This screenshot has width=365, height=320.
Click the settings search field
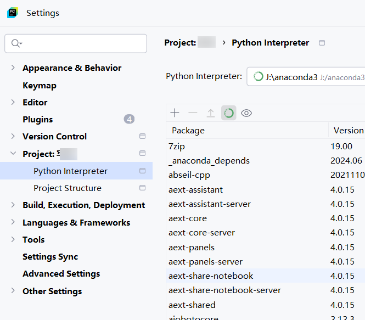[x=76, y=43]
